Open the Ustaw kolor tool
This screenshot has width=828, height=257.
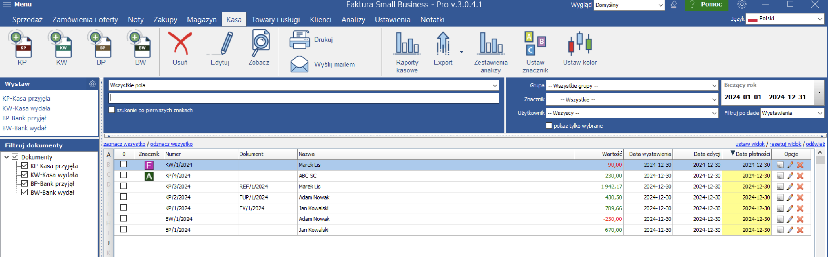click(580, 48)
